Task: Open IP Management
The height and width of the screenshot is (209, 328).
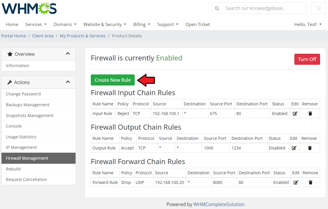Action: (x=38, y=147)
